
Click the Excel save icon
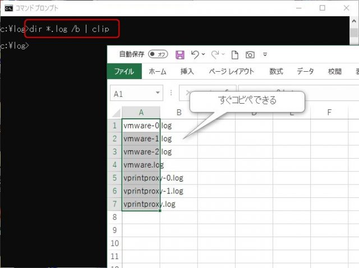[x=180, y=55]
